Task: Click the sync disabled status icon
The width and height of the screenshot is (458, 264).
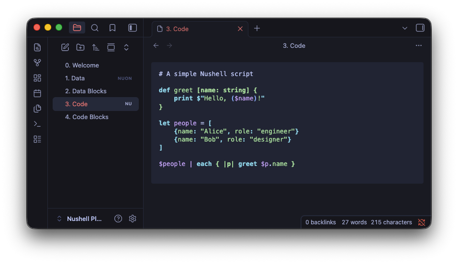Action: point(422,222)
